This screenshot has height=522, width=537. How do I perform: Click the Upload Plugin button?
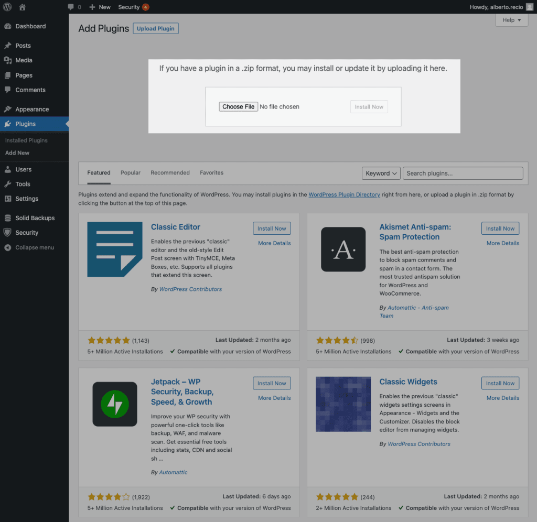coord(155,28)
